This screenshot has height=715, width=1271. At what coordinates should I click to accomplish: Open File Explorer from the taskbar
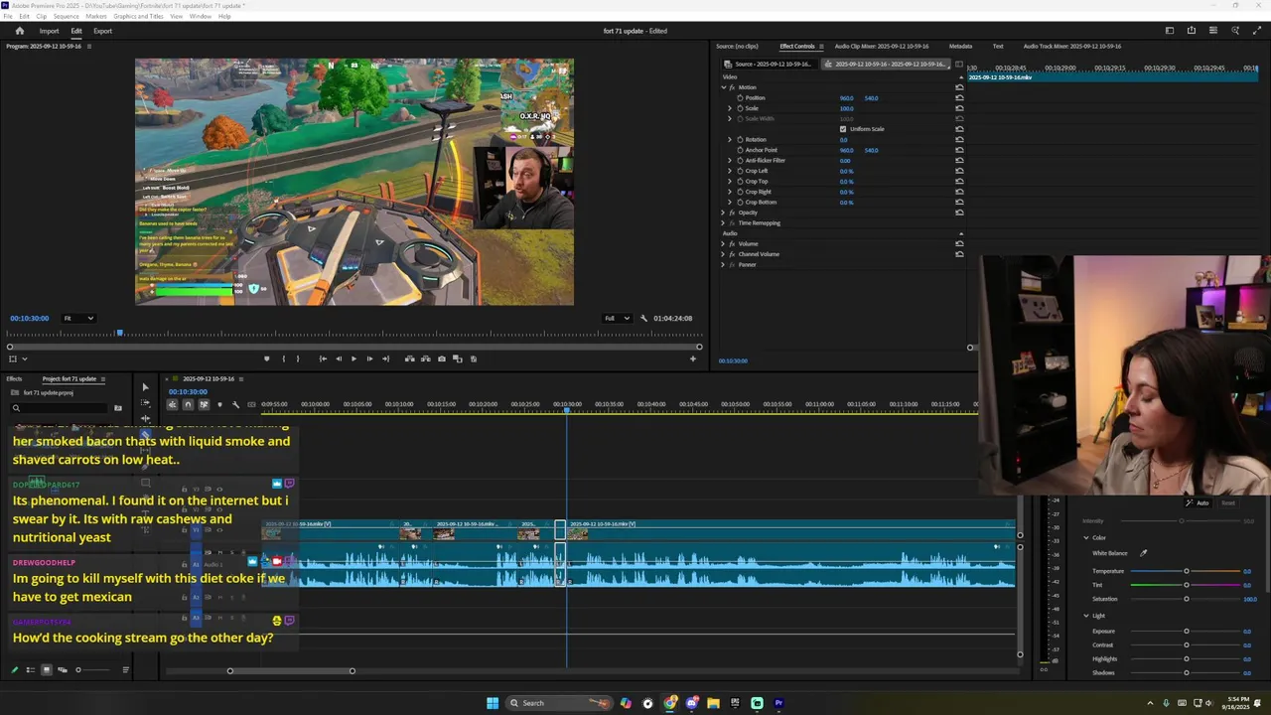[x=713, y=703]
